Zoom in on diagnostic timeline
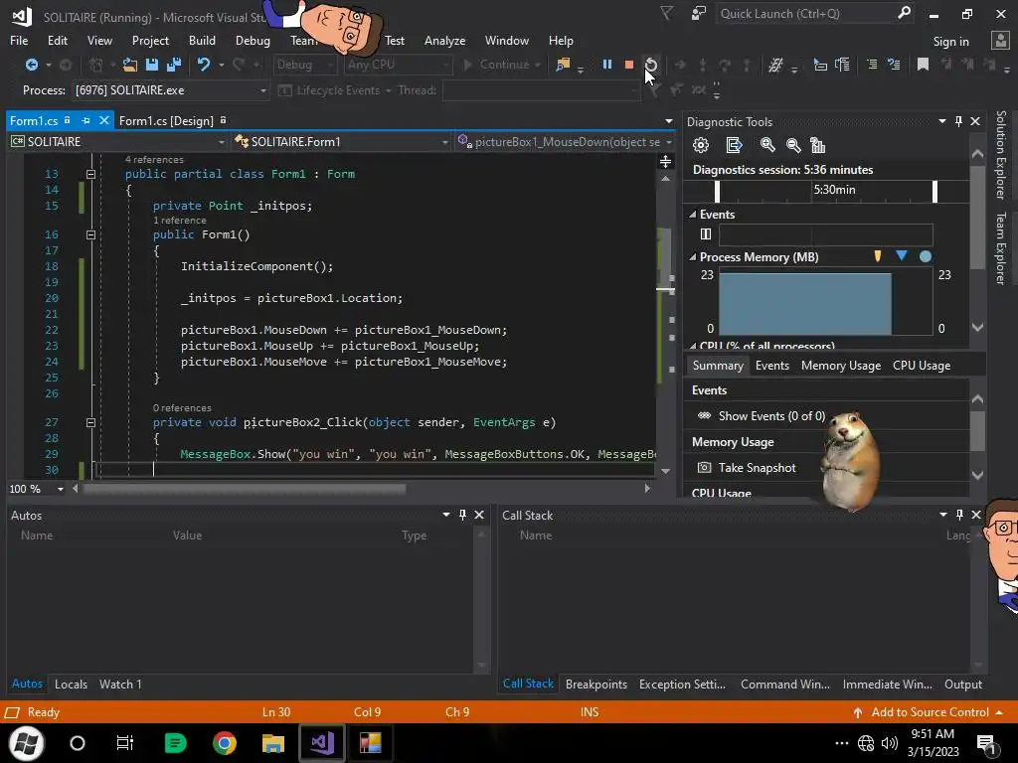 767,145
